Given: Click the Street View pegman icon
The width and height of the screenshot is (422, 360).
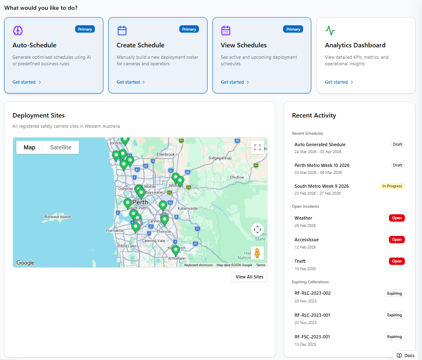Looking at the screenshot, I should [x=257, y=253].
